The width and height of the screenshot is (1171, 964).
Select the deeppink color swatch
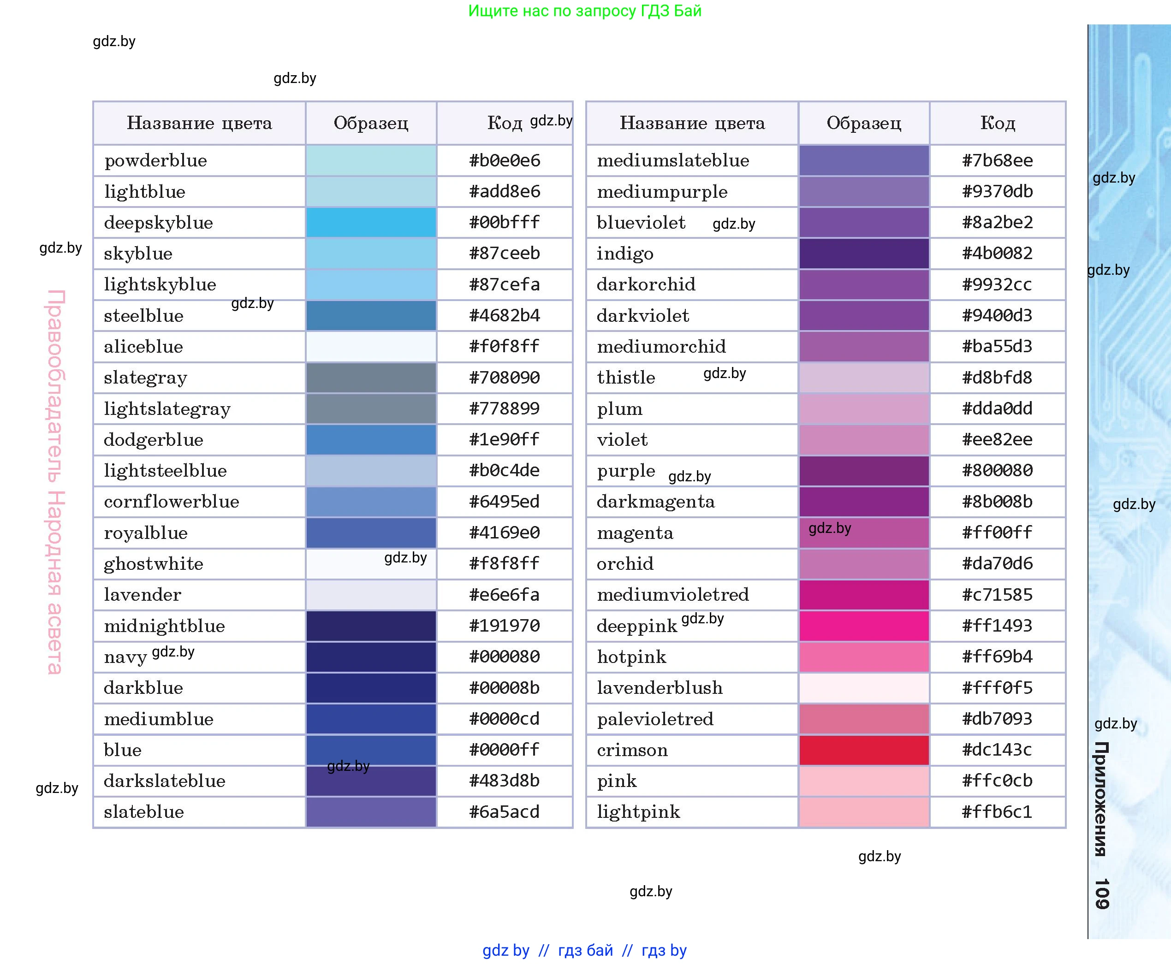click(x=864, y=626)
